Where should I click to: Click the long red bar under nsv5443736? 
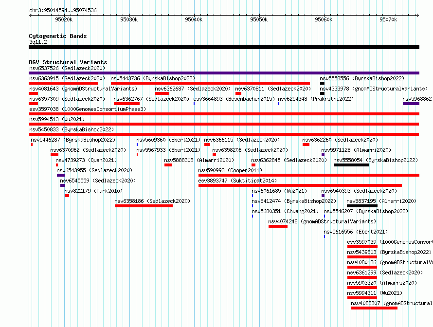coord(210,83)
